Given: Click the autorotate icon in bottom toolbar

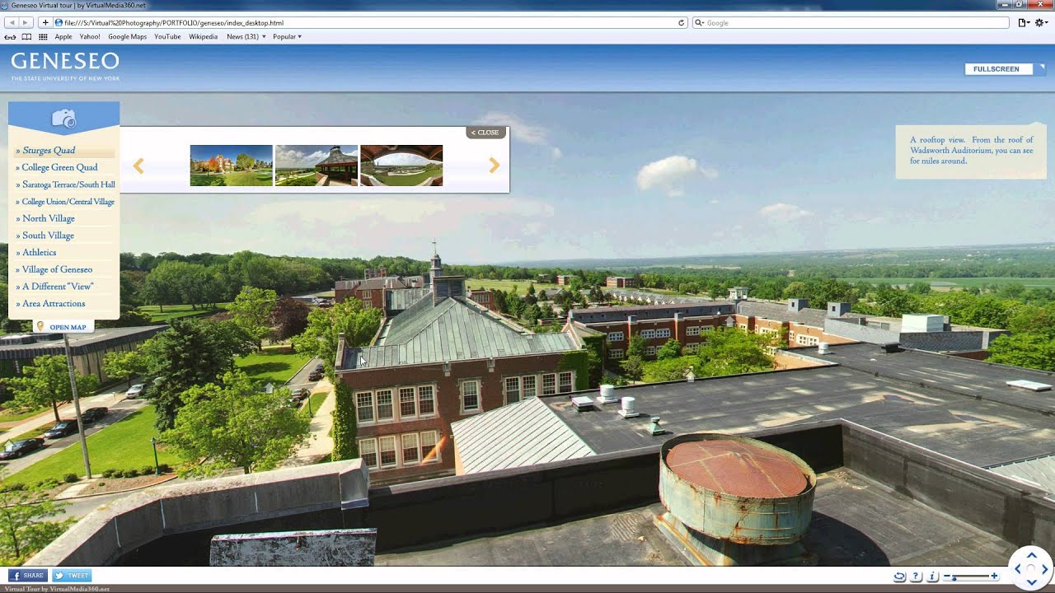Looking at the screenshot, I should point(899,577).
